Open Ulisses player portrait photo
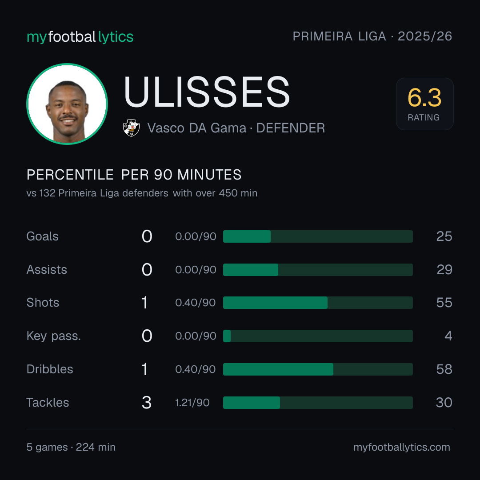Screen dimensions: 480x480 [67, 104]
